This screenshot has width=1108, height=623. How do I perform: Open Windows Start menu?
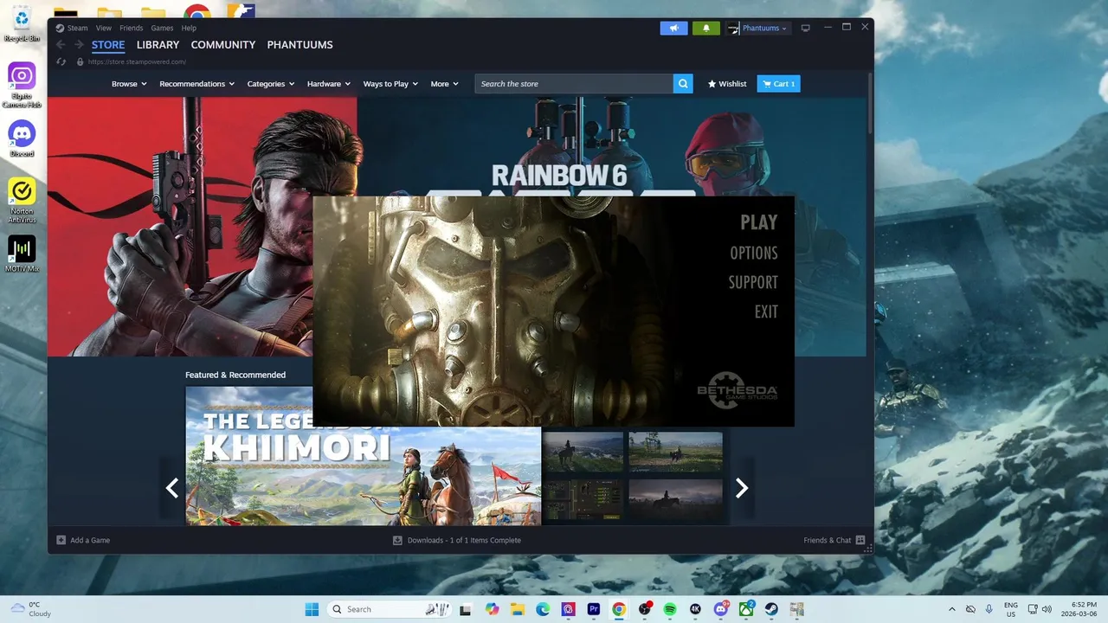coord(312,609)
